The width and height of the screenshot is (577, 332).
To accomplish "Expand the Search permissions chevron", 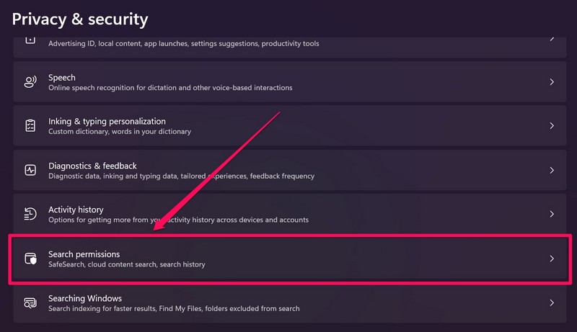I will point(552,259).
